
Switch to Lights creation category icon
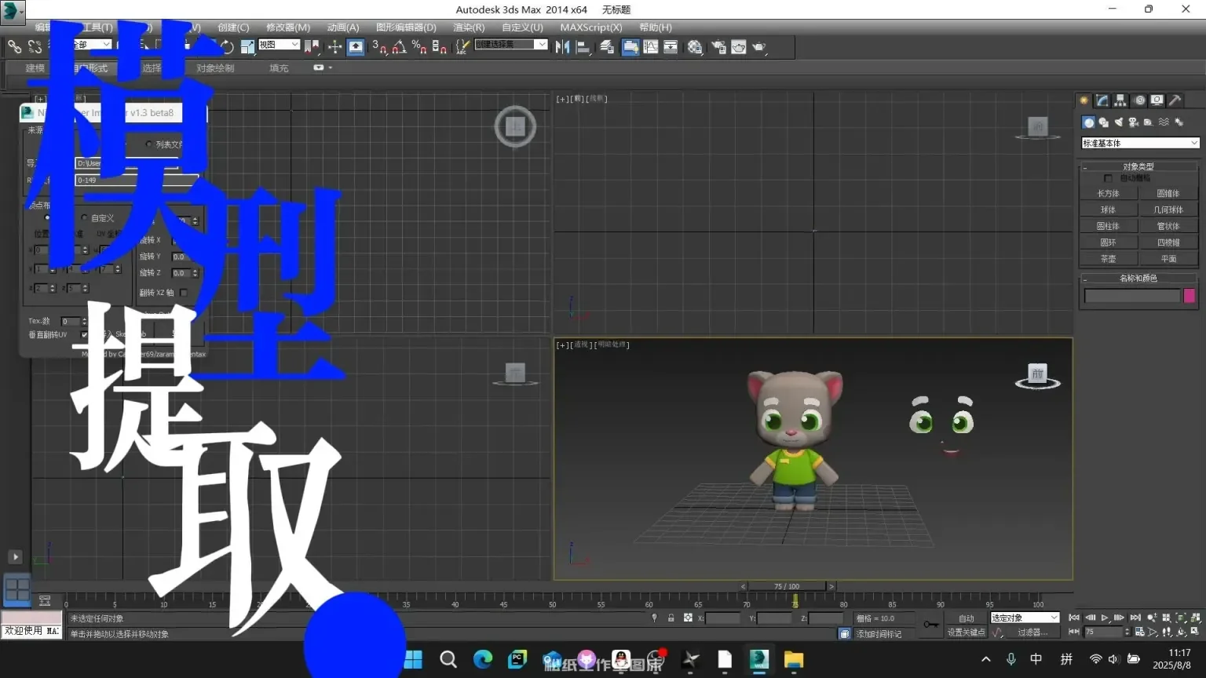1118,122
